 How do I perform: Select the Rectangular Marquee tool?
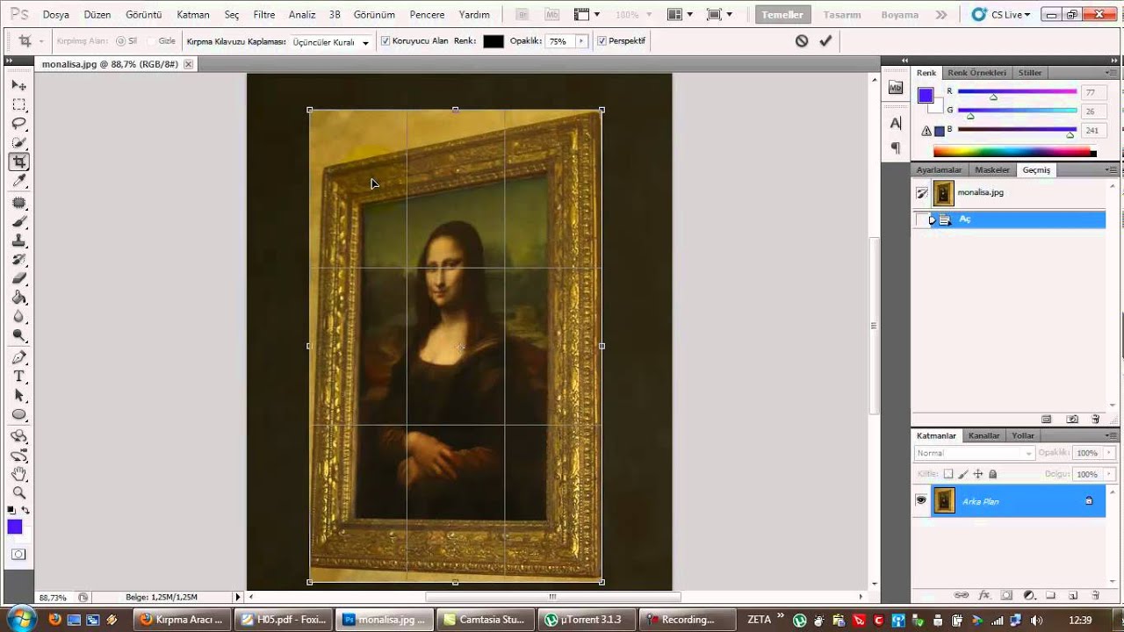pyautogui.click(x=18, y=104)
